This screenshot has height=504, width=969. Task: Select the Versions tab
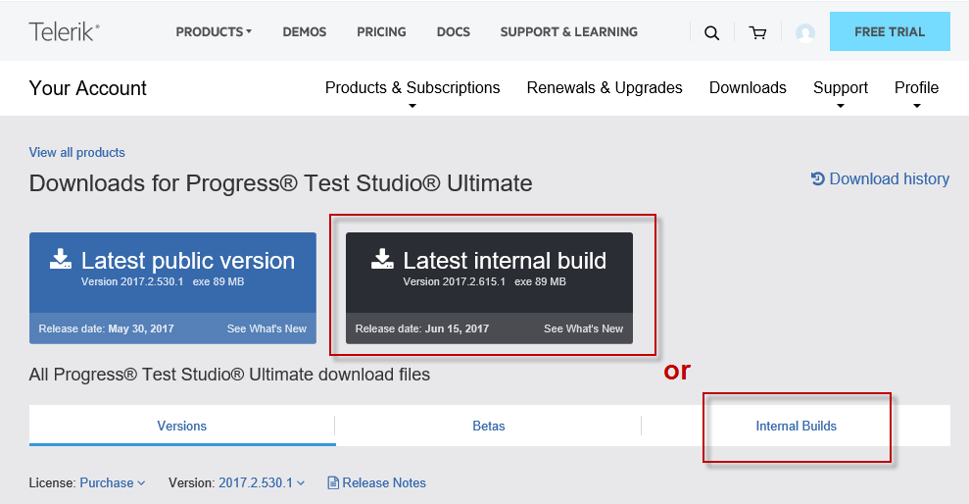point(182,426)
